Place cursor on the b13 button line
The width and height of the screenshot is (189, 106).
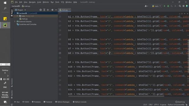point(128,85)
